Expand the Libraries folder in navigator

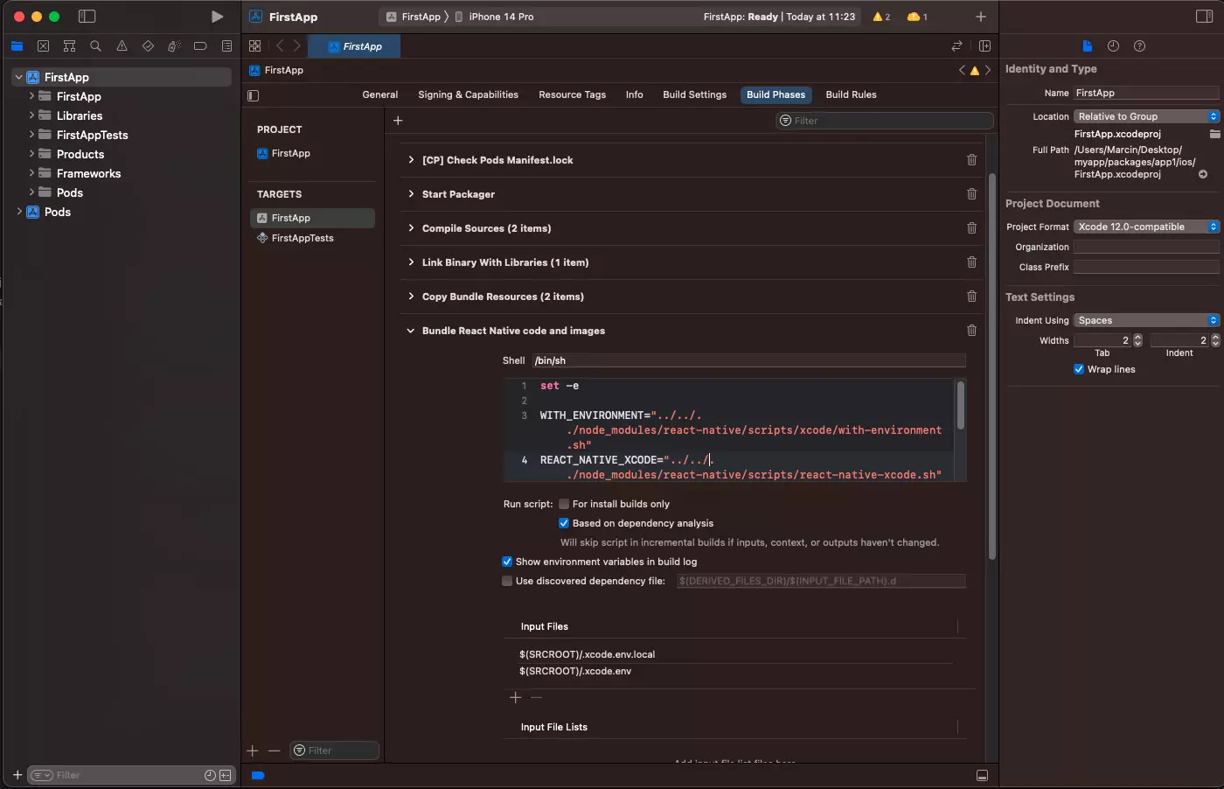(31, 115)
